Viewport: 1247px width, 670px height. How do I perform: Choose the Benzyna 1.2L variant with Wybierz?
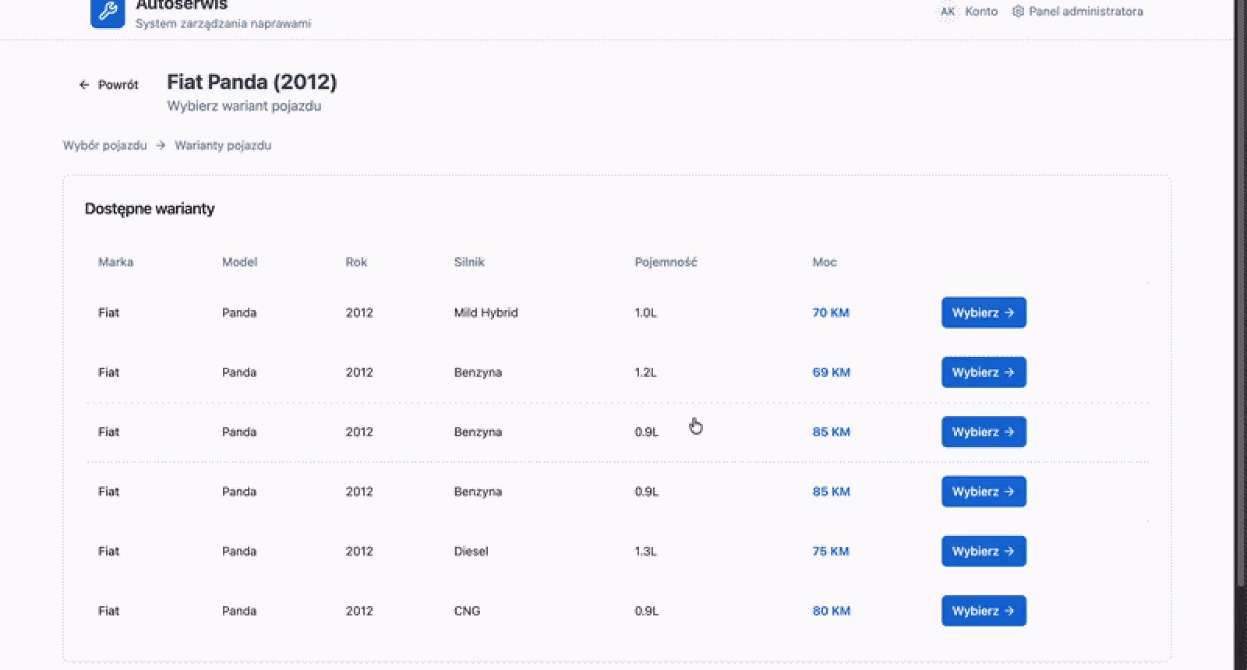point(984,372)
